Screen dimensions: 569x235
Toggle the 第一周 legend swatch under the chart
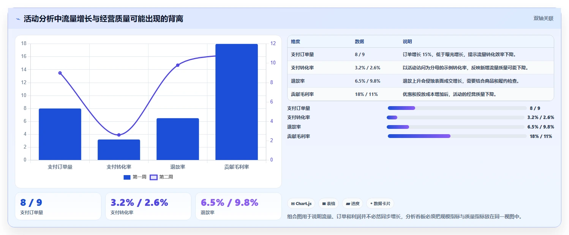pyautogui.click(x=127, y=177)
